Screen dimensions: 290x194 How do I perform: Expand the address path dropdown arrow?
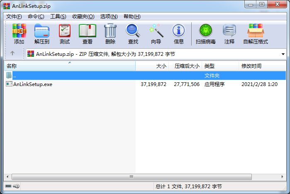pyautogui.click(x=283, y=54)
